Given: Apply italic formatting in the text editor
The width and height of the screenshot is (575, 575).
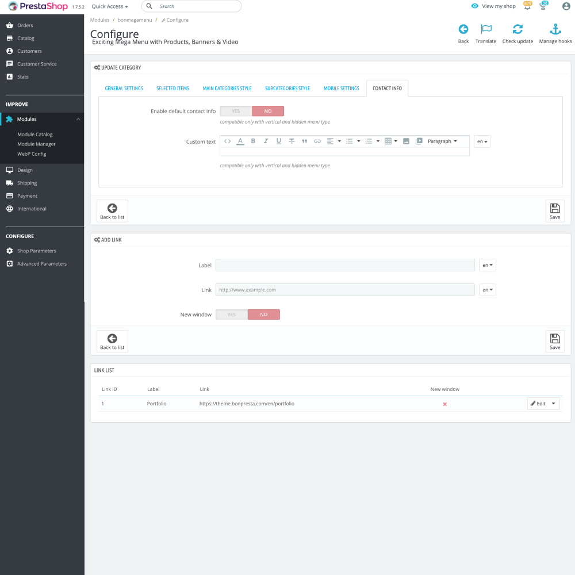Looking at the screenshot, I should tap(266, 141).
